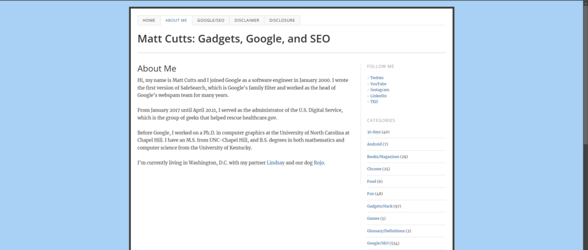Open the TED follow link
The width and height of the screenshot is (588, 250).
point(374,102)
